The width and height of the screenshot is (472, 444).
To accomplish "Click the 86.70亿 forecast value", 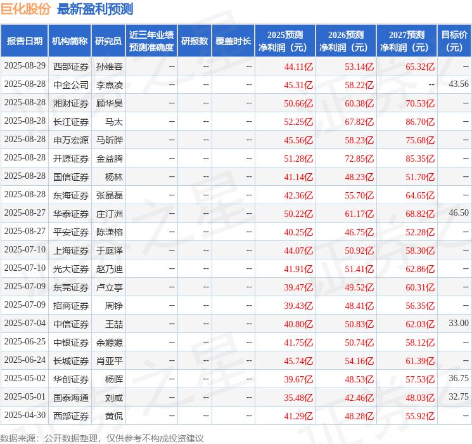I will click(420, 122).
